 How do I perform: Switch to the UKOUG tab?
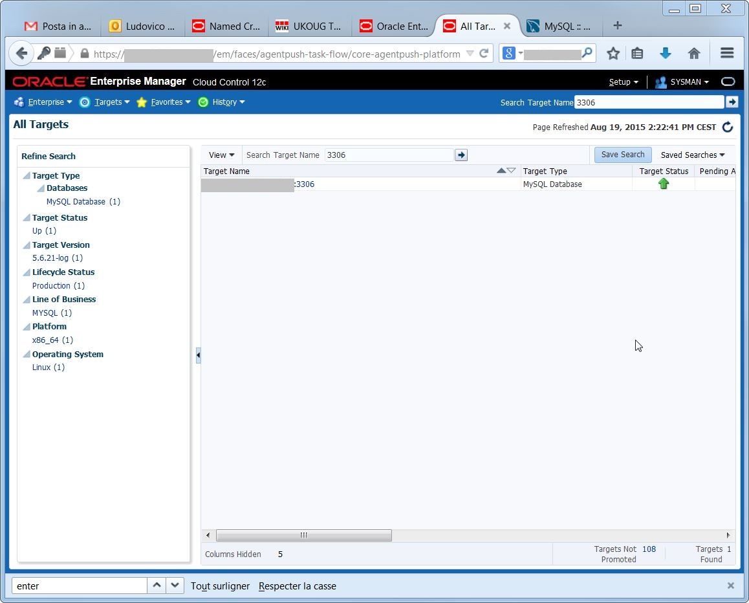[309, 27]
